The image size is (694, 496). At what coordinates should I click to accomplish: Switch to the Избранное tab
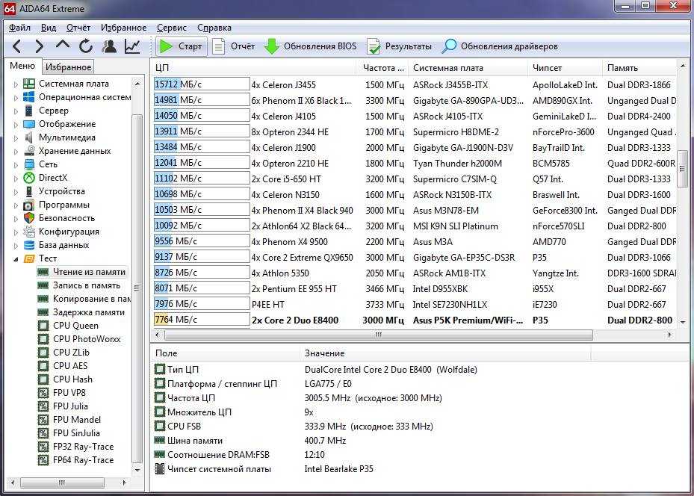[68, 67]
